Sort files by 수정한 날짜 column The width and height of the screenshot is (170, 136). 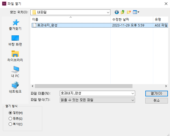132,19
